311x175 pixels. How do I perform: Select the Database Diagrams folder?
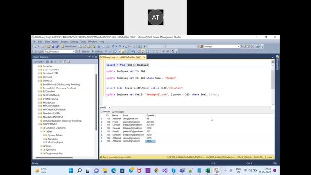[55, 128]
